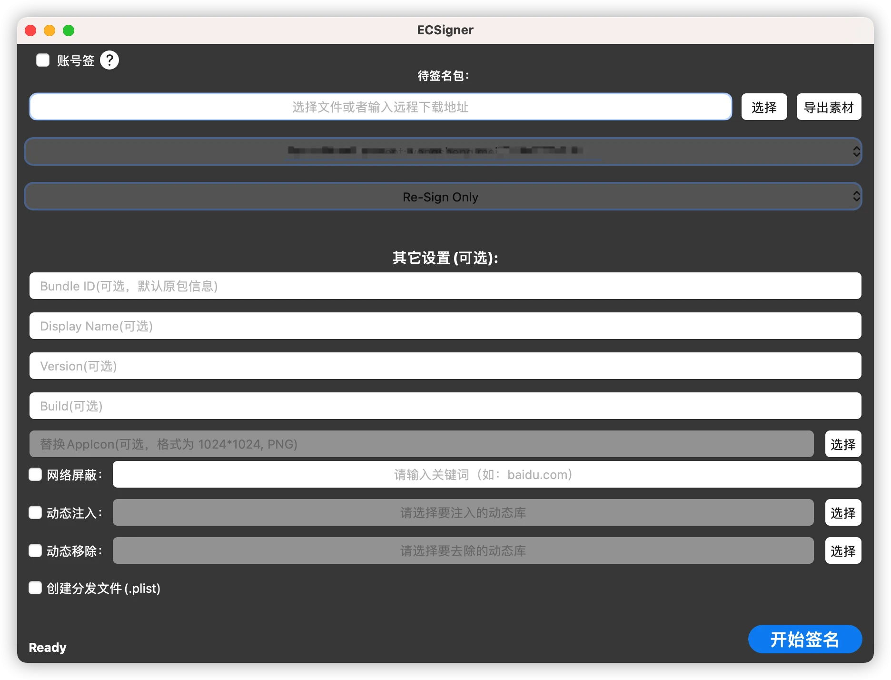Open the Re-Sign Only dropdown
This screenshot has width=891, height=680.
(443, 196)
